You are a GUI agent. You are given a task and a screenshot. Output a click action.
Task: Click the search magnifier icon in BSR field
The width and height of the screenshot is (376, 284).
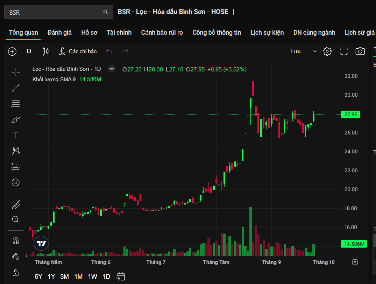point(106,12)
